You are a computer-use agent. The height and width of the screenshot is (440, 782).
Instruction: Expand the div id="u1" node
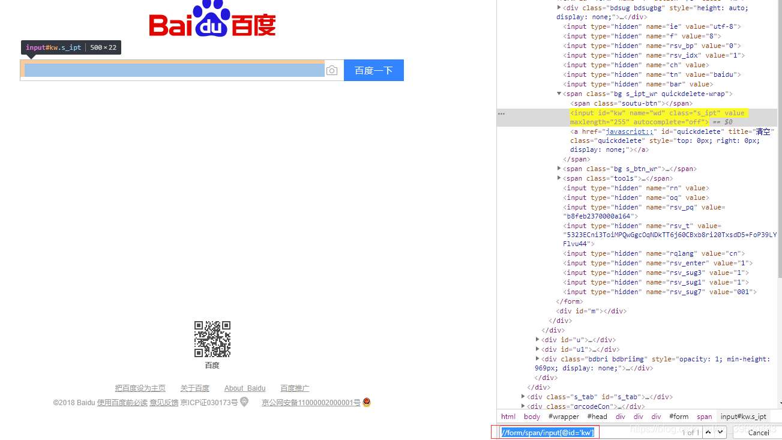click(538, 349)
